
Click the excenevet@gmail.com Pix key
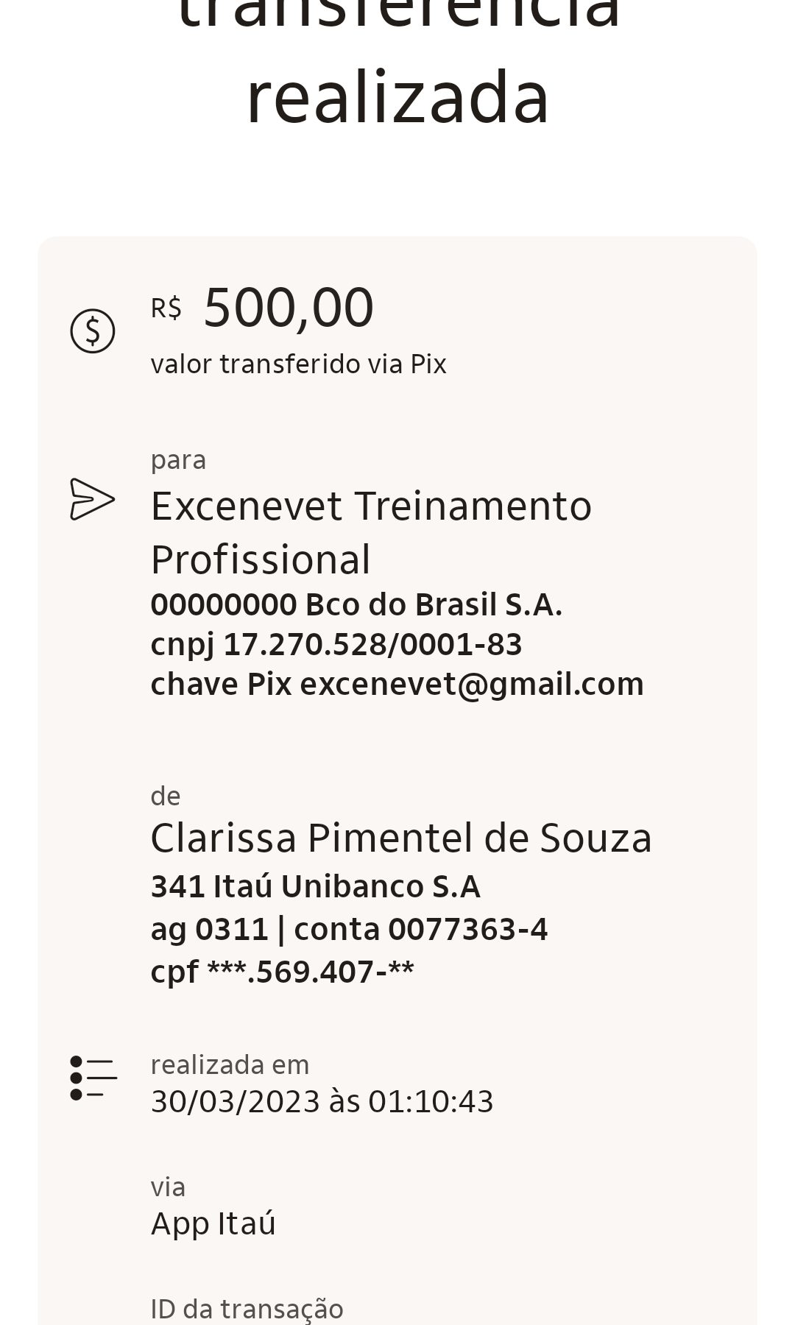[472, 685]
